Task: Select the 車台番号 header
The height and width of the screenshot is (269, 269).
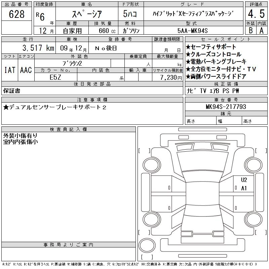Action: tap(226, 100)
